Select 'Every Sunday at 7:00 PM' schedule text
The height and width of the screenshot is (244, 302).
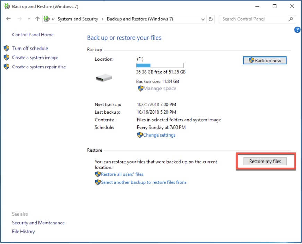(161, 127)
